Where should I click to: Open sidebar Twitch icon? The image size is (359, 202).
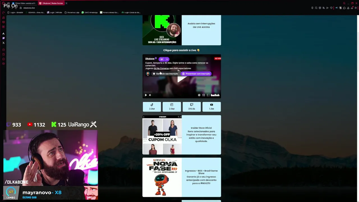3,38
